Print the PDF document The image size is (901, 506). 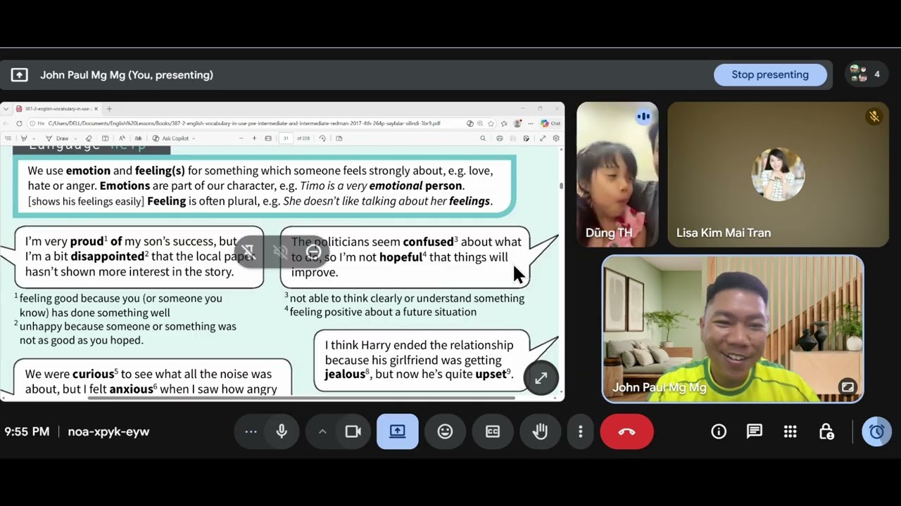coord(499,138)
